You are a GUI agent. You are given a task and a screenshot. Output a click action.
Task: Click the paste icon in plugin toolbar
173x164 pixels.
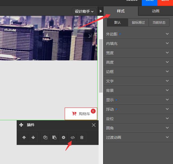tap(54, 137)
